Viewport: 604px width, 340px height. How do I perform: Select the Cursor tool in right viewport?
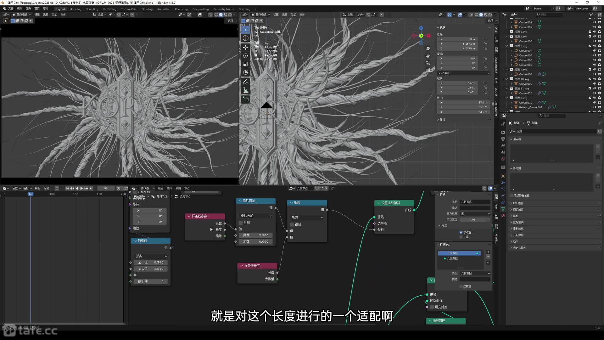pyautogui.click(x=246, y=38)
